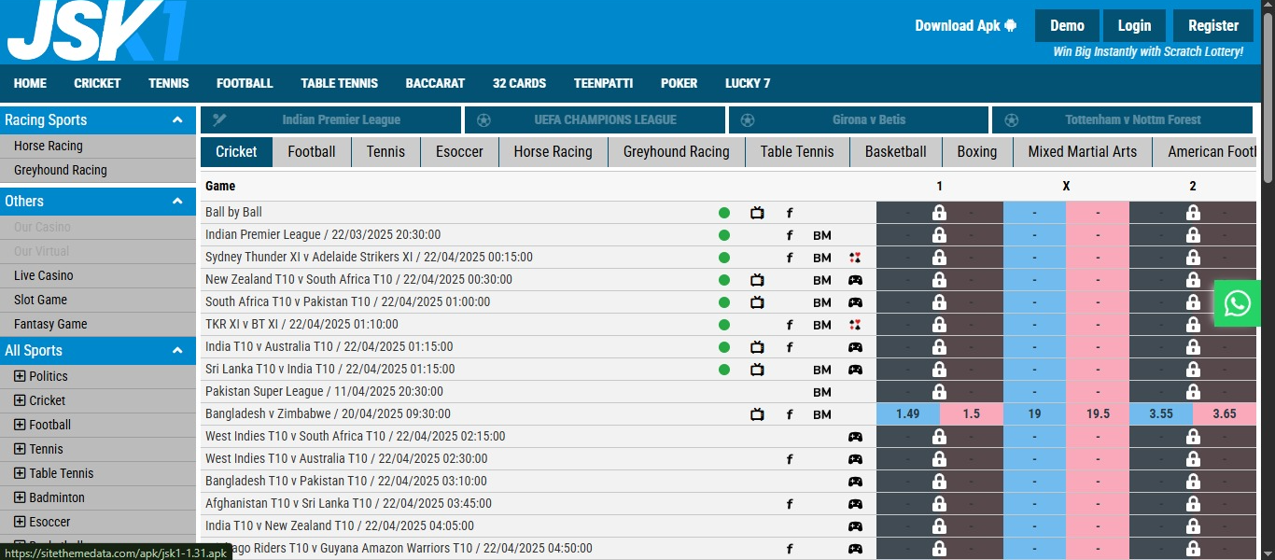This screenshot has height=560, width=1275.
Task: Switch to the Mixed Martial Arts tab
Action: pos(1083,151)
